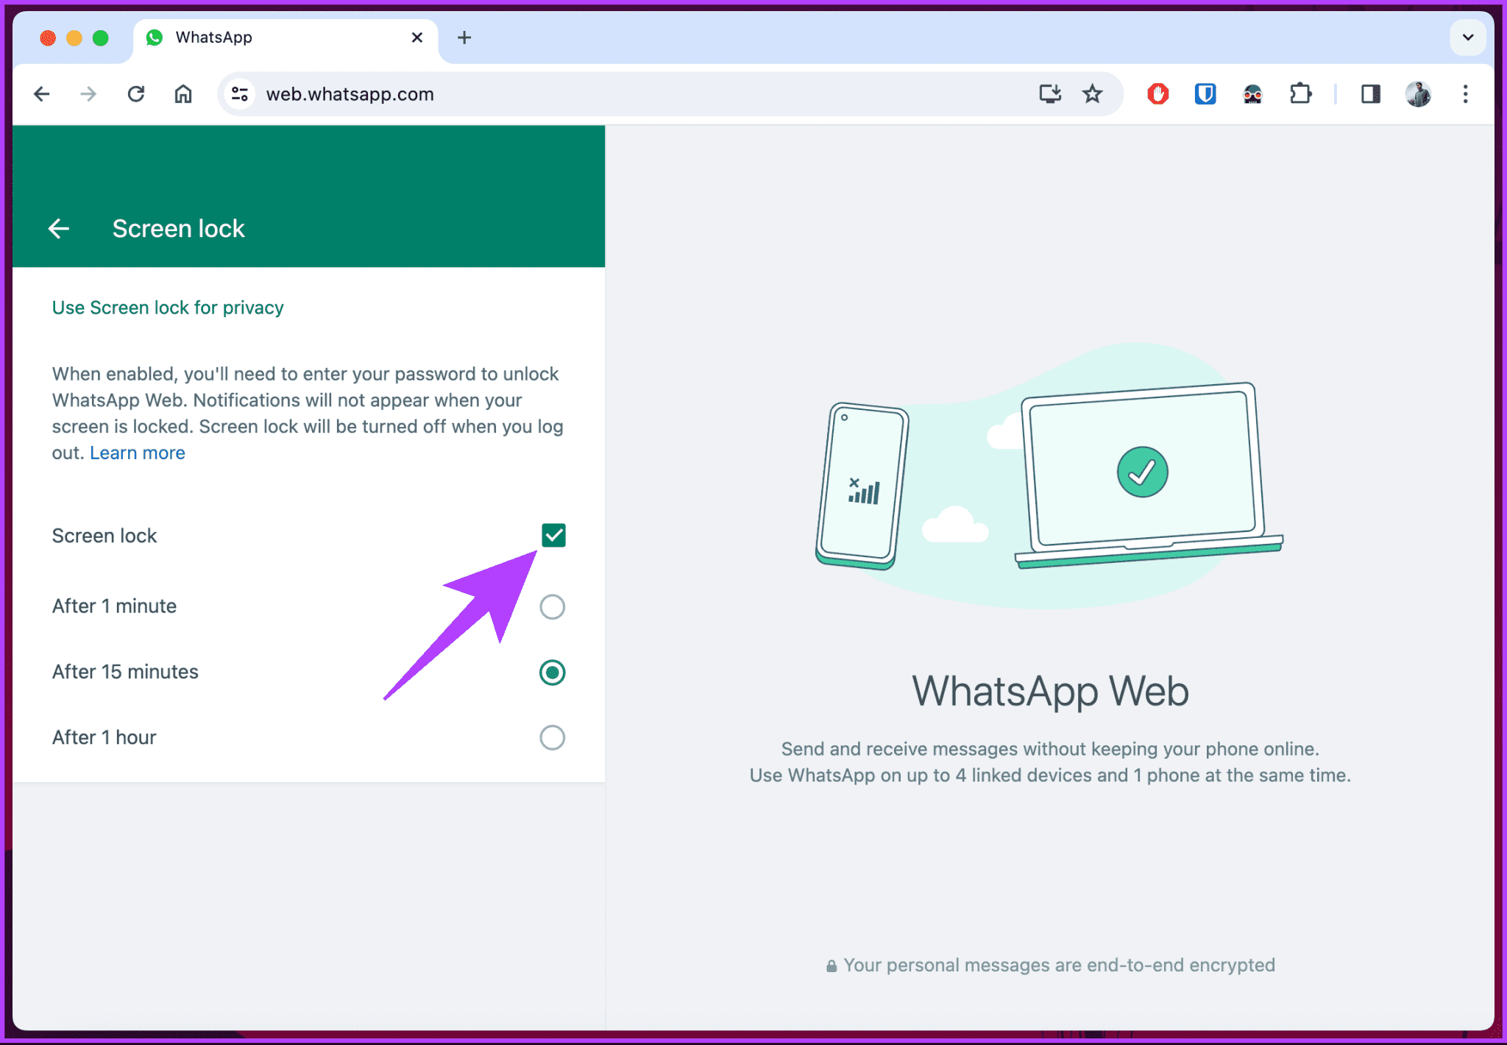
Task: Go back from the Screen lock panel
Action: pyautogui.click(x=59, y=229)
